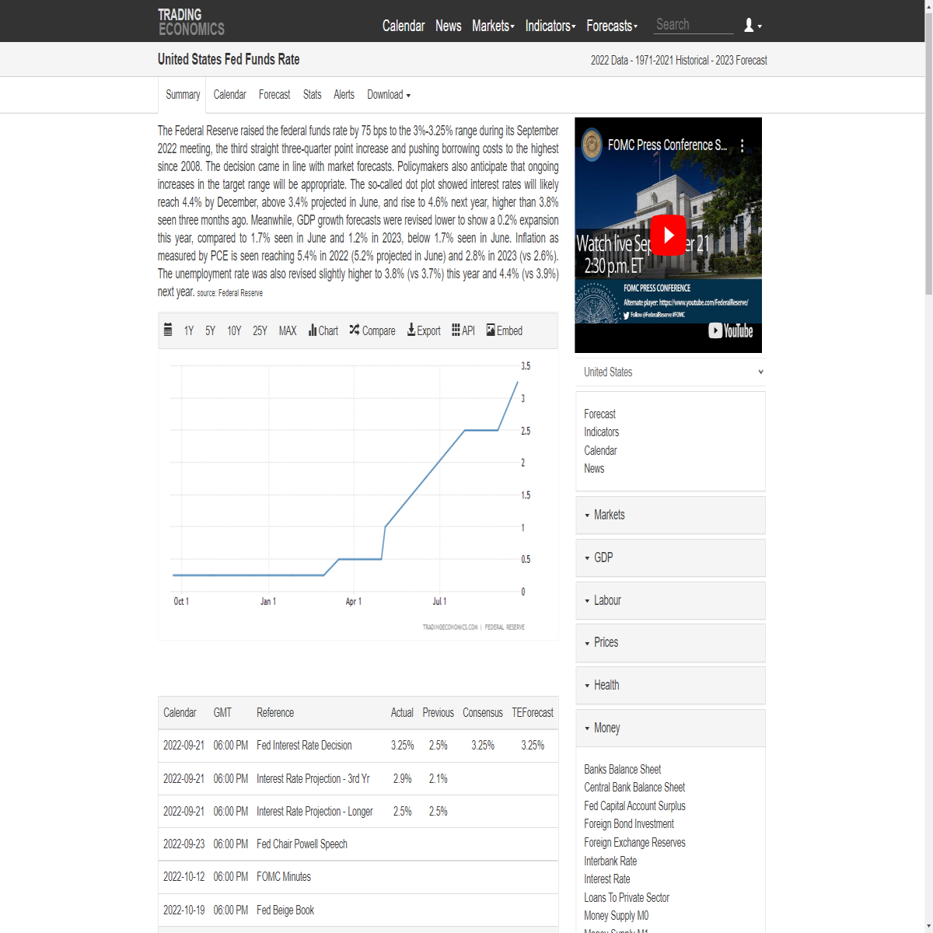Viewport: 933px width, 933px height.
Task: Open the Interbank Rate link
Action: point(610,861)
